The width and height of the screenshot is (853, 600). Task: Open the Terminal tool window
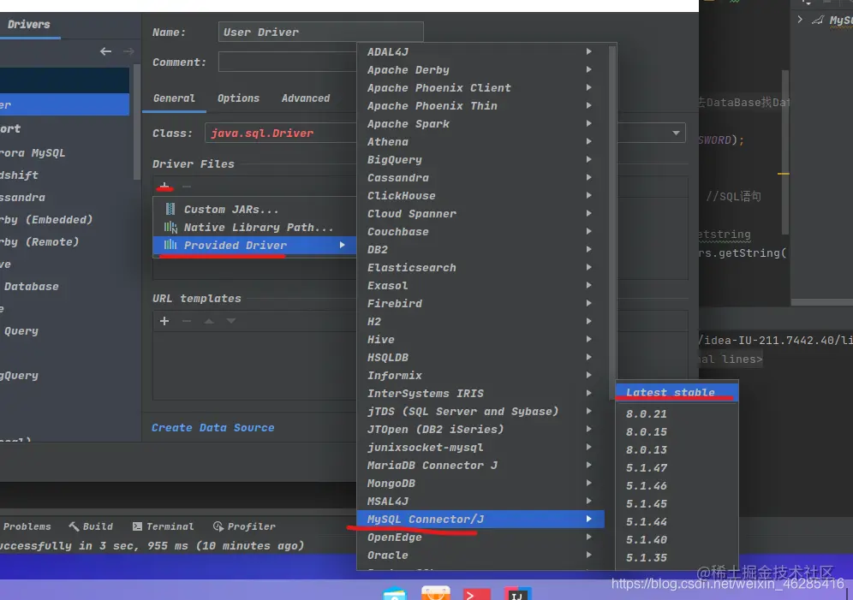(x=164, y=526)
